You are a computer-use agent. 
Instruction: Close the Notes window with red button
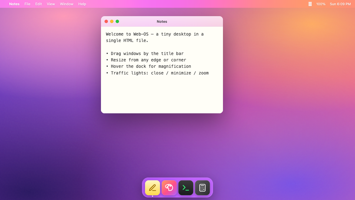pos(106,21)
